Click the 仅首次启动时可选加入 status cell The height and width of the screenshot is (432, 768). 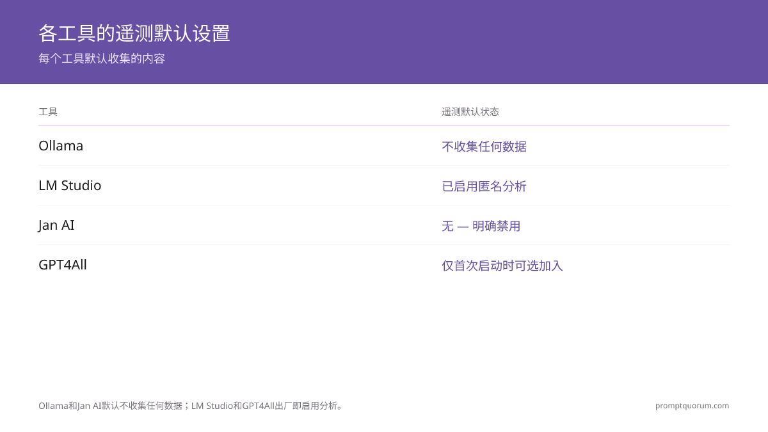pos(502,266)
